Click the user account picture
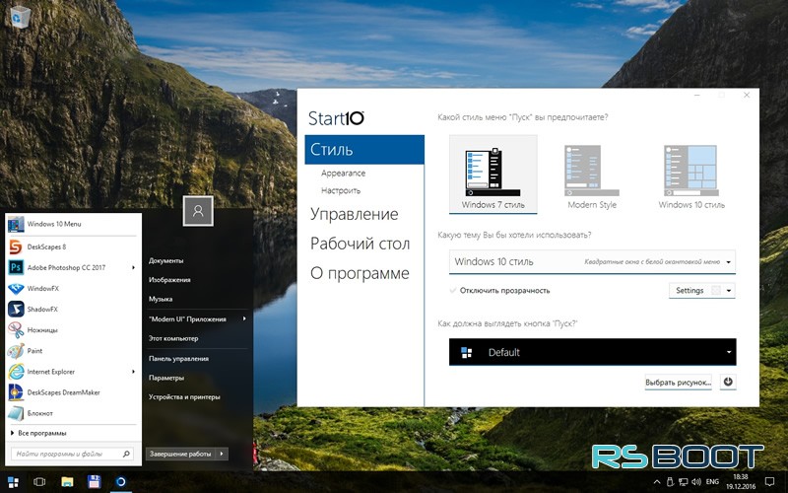Viewport: 788px width, 493px height. pos(198,211)
